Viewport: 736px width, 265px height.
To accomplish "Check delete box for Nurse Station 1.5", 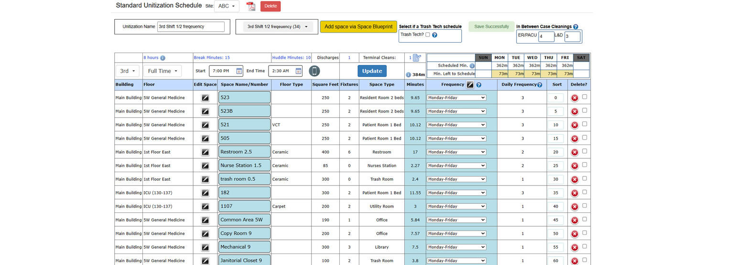I will 584,165.
